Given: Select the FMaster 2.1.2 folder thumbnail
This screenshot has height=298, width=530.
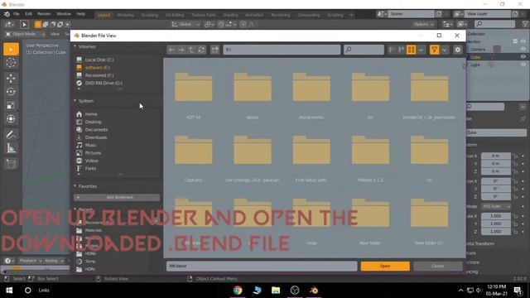Looking at the screenshot, I should (x=370, y=151).
